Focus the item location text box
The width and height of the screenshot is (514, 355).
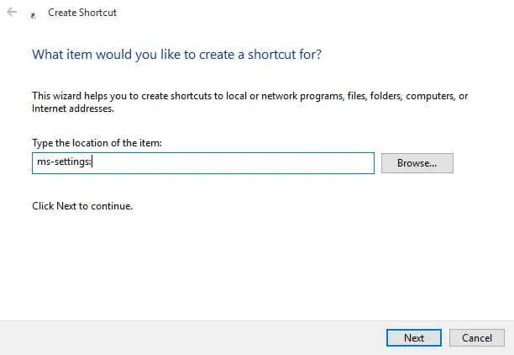203,163
